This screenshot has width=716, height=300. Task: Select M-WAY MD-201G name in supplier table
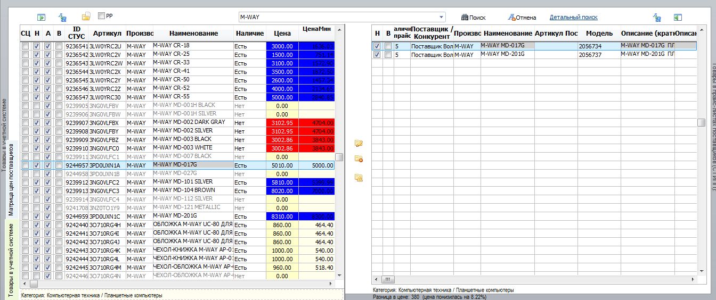507,55
